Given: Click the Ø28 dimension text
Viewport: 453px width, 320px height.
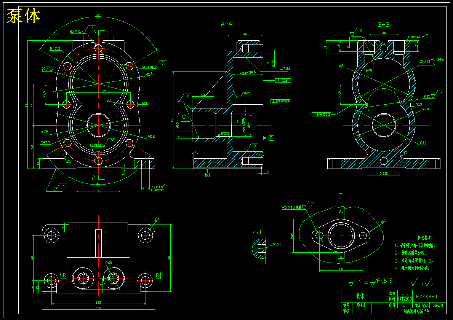Looking at the screenshot, I should (109, 262).
